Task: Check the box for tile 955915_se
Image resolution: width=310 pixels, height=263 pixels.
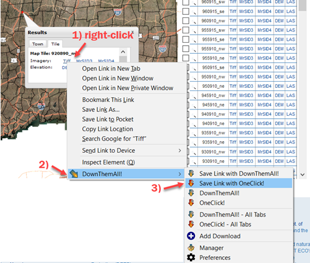Action: [186, 39]
